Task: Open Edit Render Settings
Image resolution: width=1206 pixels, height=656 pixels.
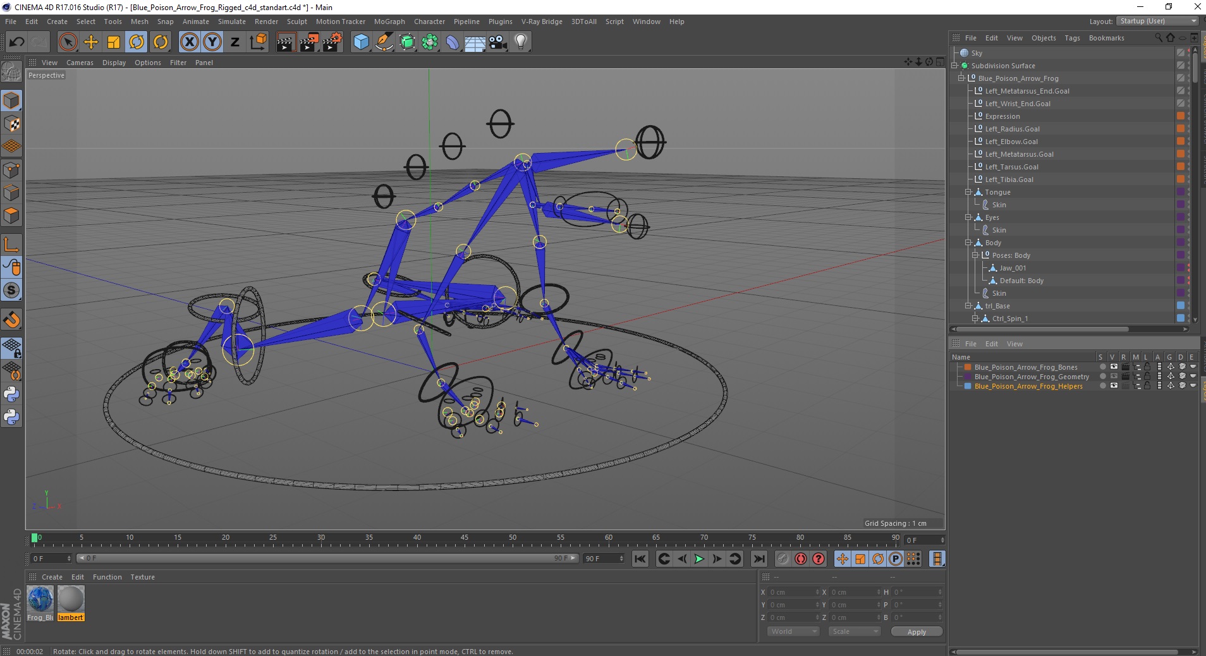Action: tap(332, 42)
